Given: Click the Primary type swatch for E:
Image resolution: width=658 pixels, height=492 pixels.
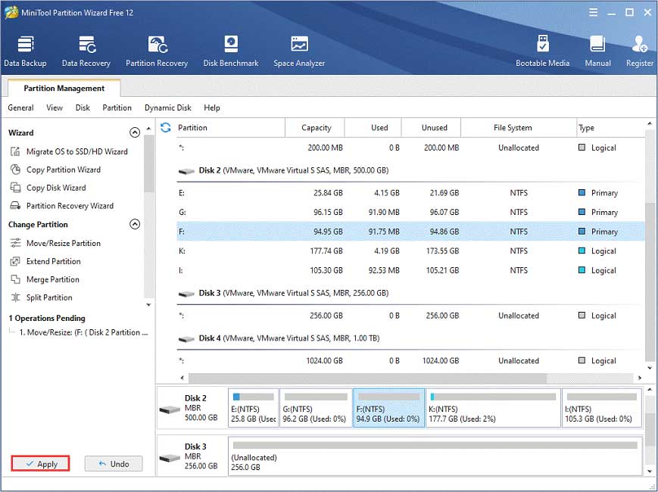Looking at the screenshot, I should [x=582, y=192].
